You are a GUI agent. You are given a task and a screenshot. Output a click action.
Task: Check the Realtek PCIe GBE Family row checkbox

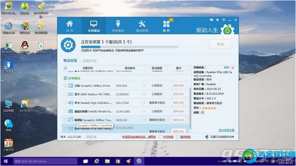(65, 128)
